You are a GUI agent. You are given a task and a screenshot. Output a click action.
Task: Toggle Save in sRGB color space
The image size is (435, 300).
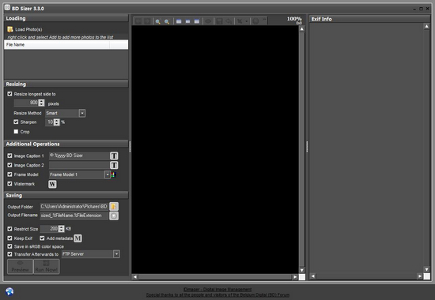pyautogui.click(x=9, y=246)
